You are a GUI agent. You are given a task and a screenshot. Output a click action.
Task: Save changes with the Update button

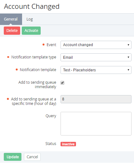pyautogui.click(x=13, y=157)
